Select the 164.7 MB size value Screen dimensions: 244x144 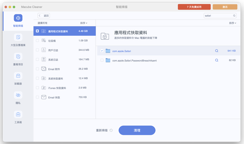[x=84, y=59]
